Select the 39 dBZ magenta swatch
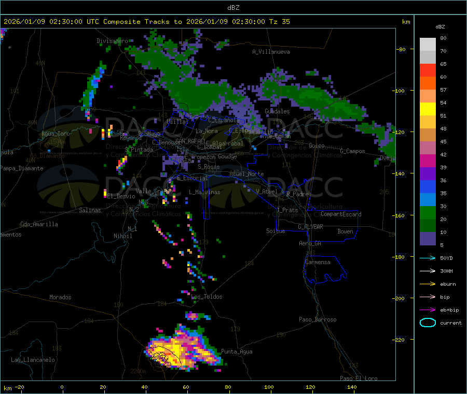Viewport: 467px width, 394px height. (428, 160)
